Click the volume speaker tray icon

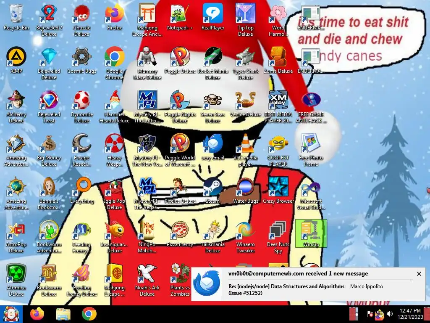pyautogui.click(x=390, y=314)
